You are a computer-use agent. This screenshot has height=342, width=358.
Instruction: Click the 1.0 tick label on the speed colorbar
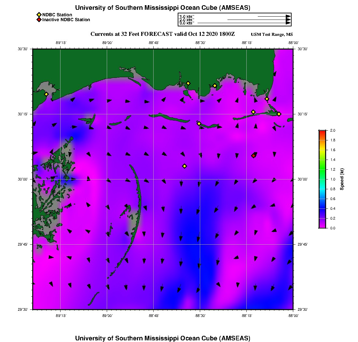coord(333,179)
